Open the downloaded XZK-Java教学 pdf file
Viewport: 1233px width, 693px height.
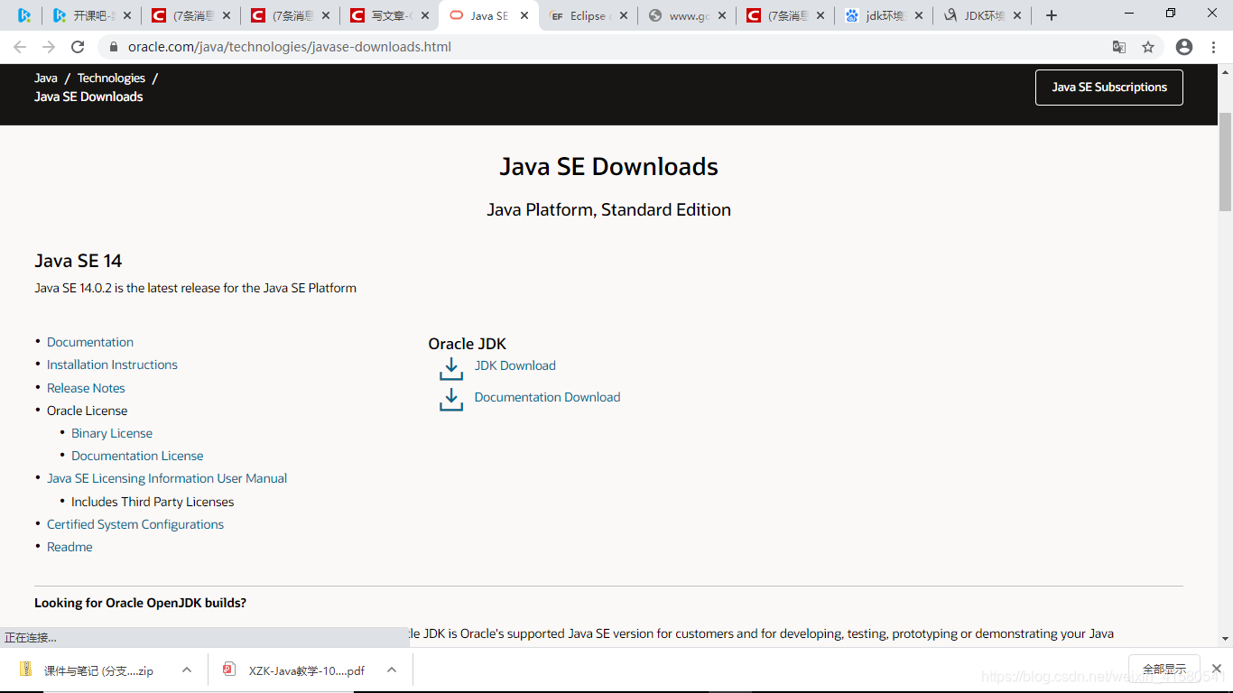coord(307,670)
